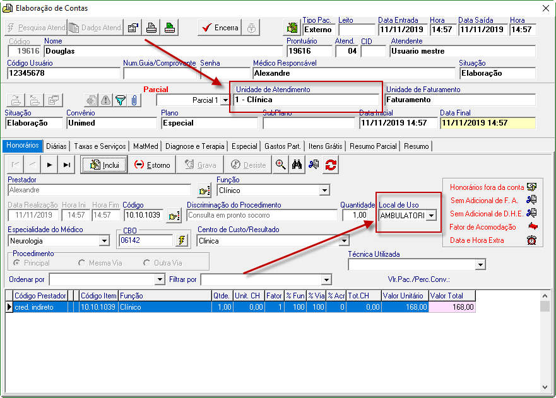Click the magnifier zoom icon in Honorários toolbar
This screenshot has height=398, width=556.
(280, 165)
